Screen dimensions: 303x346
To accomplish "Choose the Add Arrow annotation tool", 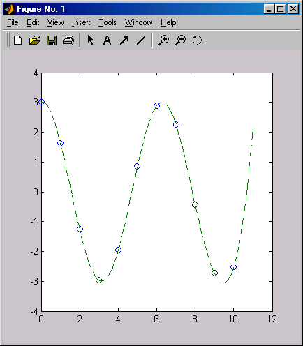I will pyautogui.click(x=124, y=40).
